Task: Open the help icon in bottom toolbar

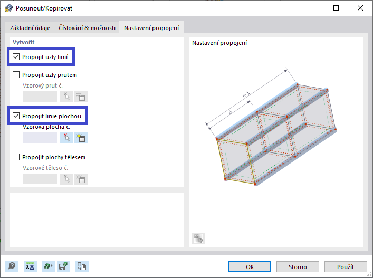Action: coord(12,266)
